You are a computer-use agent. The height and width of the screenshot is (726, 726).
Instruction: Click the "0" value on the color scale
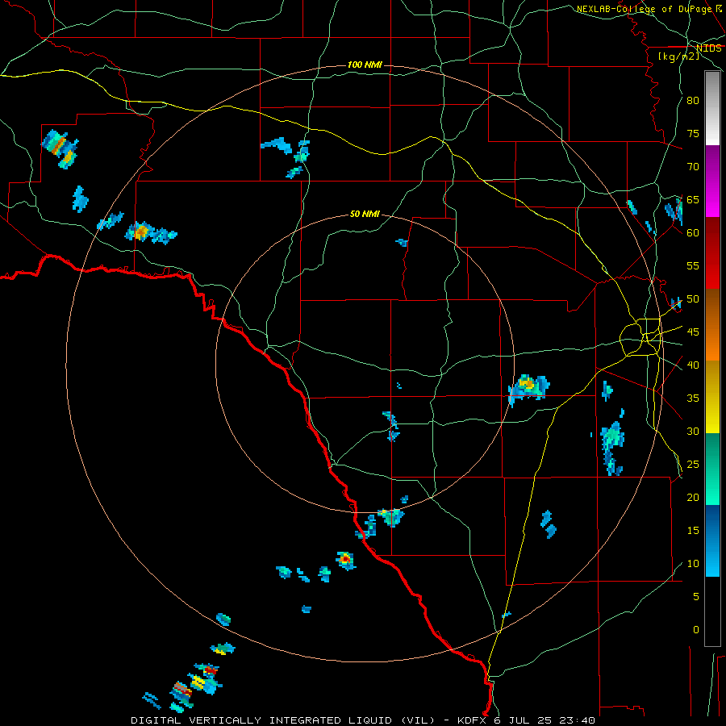point(696,630)
